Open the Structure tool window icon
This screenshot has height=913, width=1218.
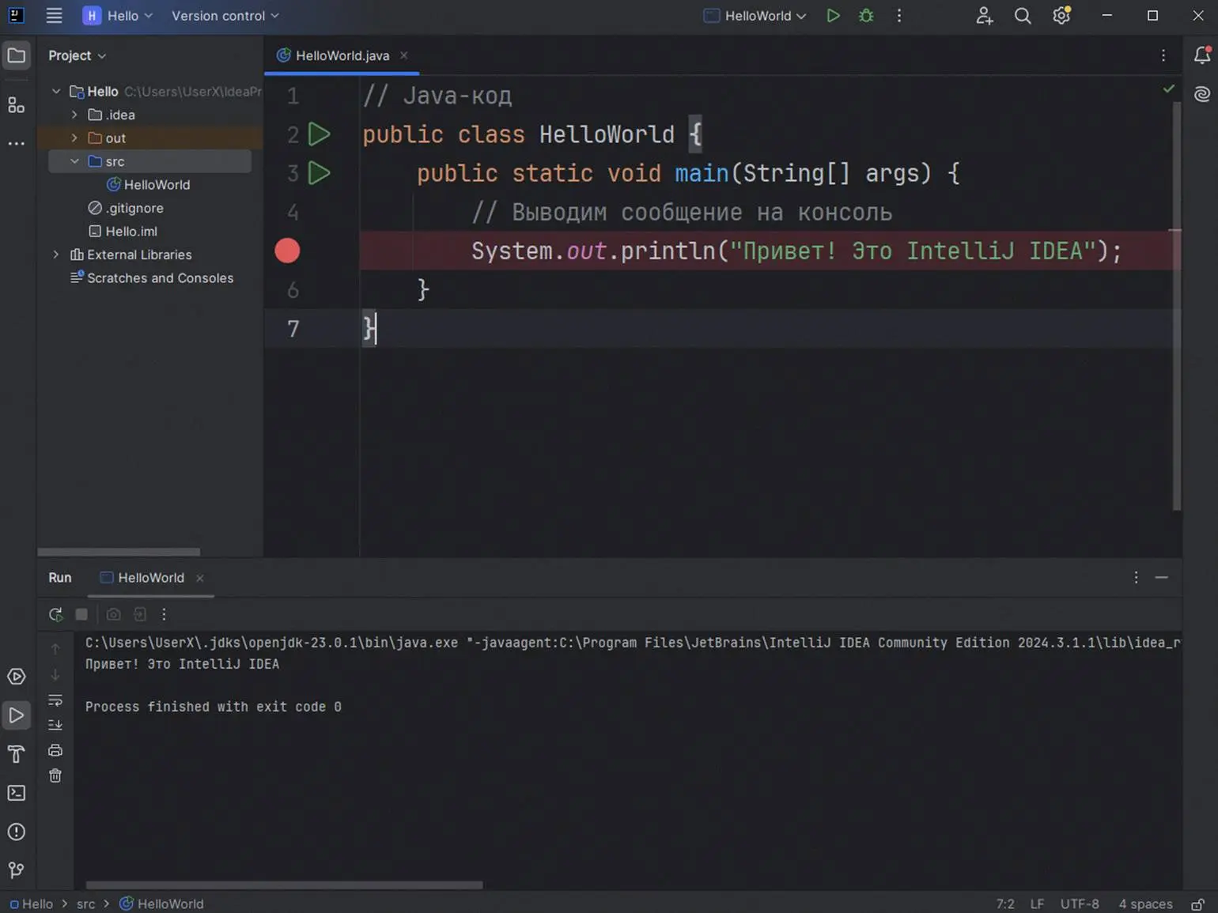(x=16, y=105)
